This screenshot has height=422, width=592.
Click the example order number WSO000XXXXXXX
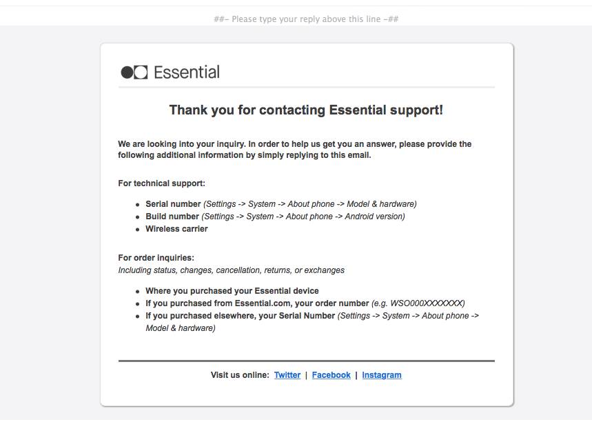(x=427, y=303)
